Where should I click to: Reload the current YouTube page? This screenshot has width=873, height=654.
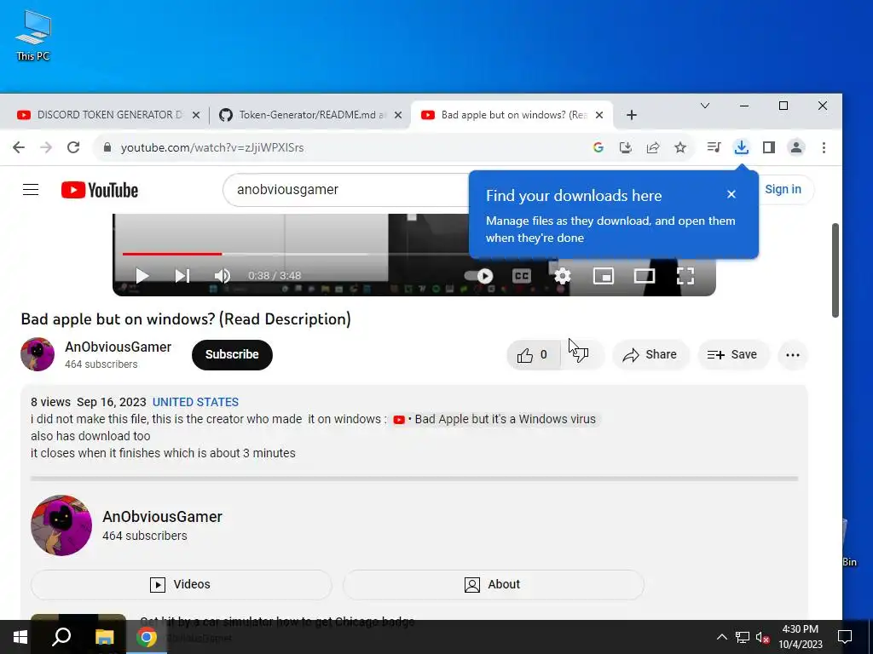pos(73,147)
